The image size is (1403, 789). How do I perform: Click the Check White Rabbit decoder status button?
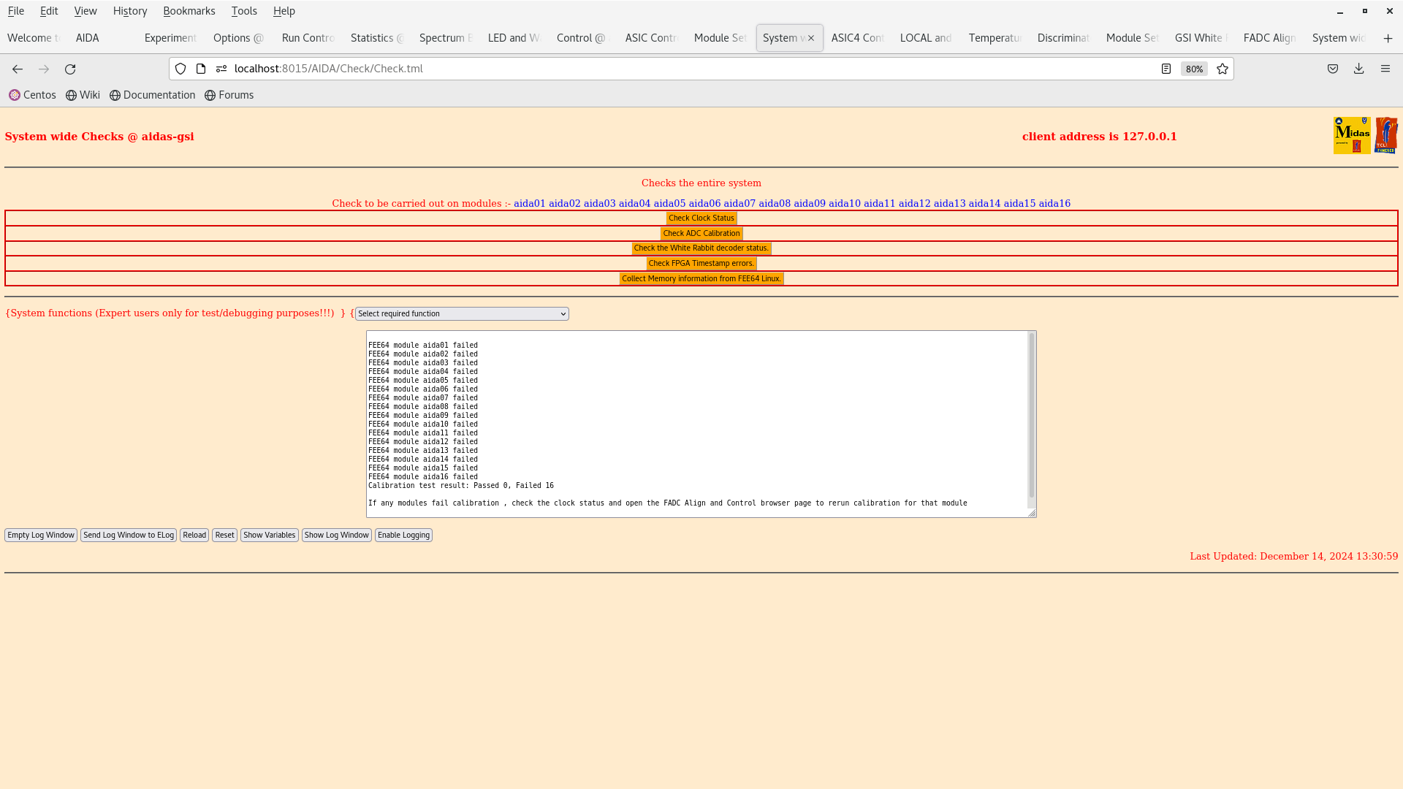pyautogui.click(x=701, y=248)
